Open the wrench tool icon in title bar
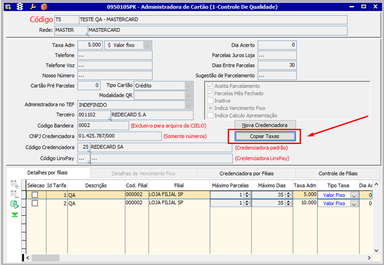 33,7
